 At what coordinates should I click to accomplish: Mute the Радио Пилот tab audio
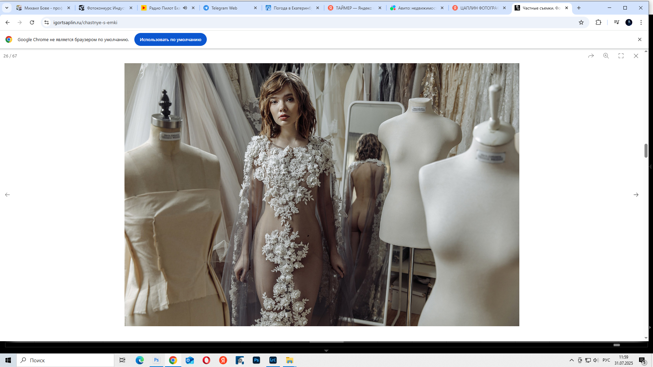click(x=185, y=8)
